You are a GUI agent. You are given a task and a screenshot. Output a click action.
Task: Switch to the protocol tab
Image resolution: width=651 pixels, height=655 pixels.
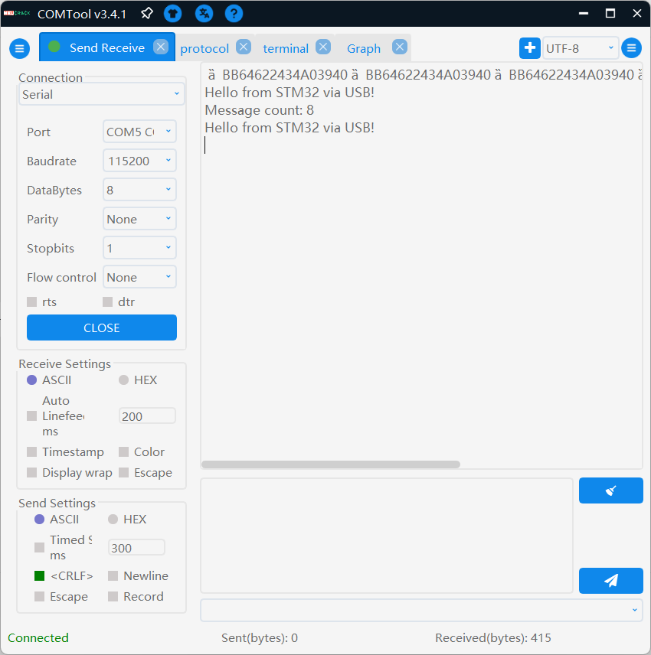(x=204, y=48)
